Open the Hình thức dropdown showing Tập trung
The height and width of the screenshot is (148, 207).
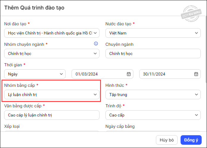153,95
